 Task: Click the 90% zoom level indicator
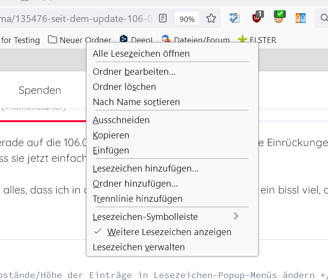(x=187, y=19)
